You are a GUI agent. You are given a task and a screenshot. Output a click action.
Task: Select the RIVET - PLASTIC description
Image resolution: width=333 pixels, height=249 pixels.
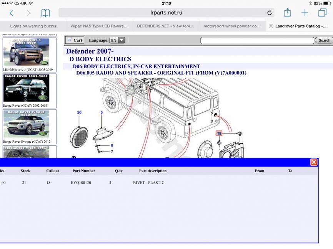pyautogui.click(x=149, y=183)
